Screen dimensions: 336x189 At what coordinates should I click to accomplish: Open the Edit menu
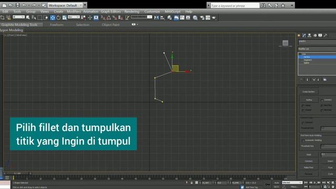5,12
